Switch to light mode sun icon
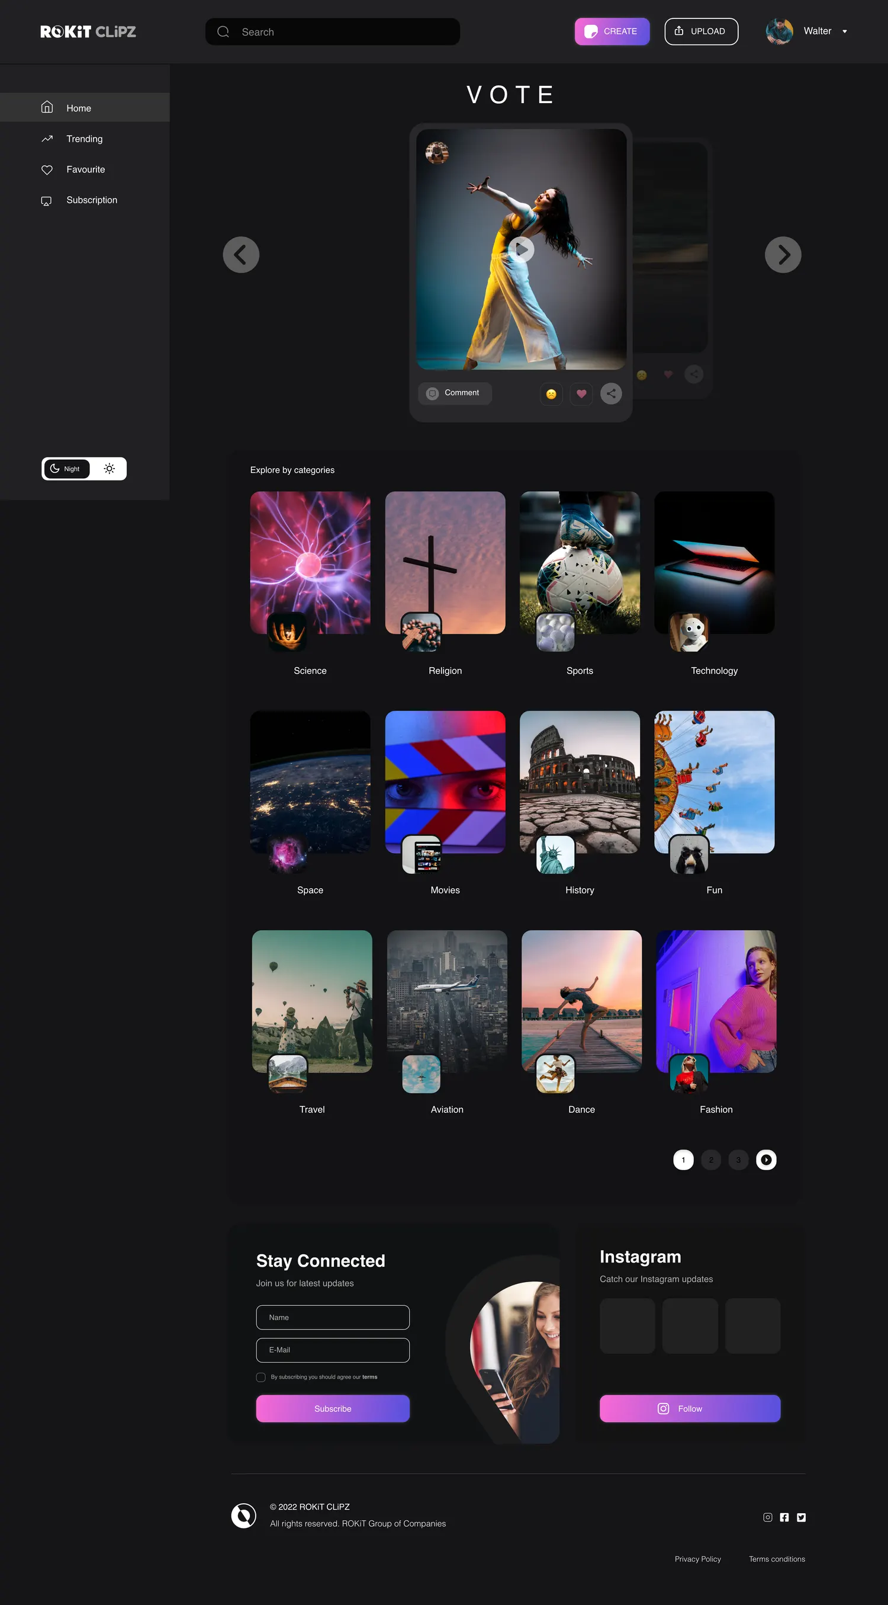 (109, 469)
